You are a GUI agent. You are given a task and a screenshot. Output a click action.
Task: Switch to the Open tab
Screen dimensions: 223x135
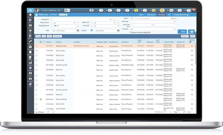[141, 15]
